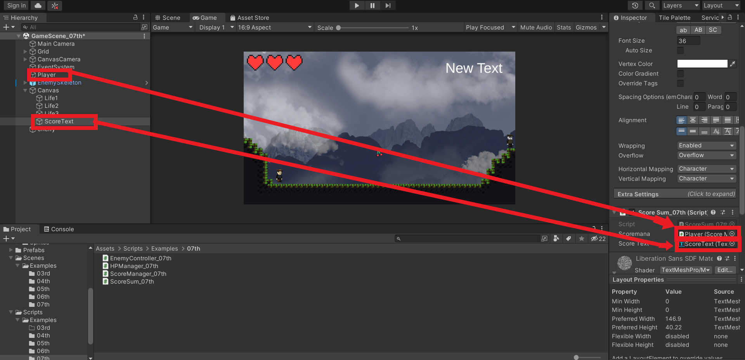The image size is (745, 360).
Task: Select center text alignment icon
Action: (693, 120)
